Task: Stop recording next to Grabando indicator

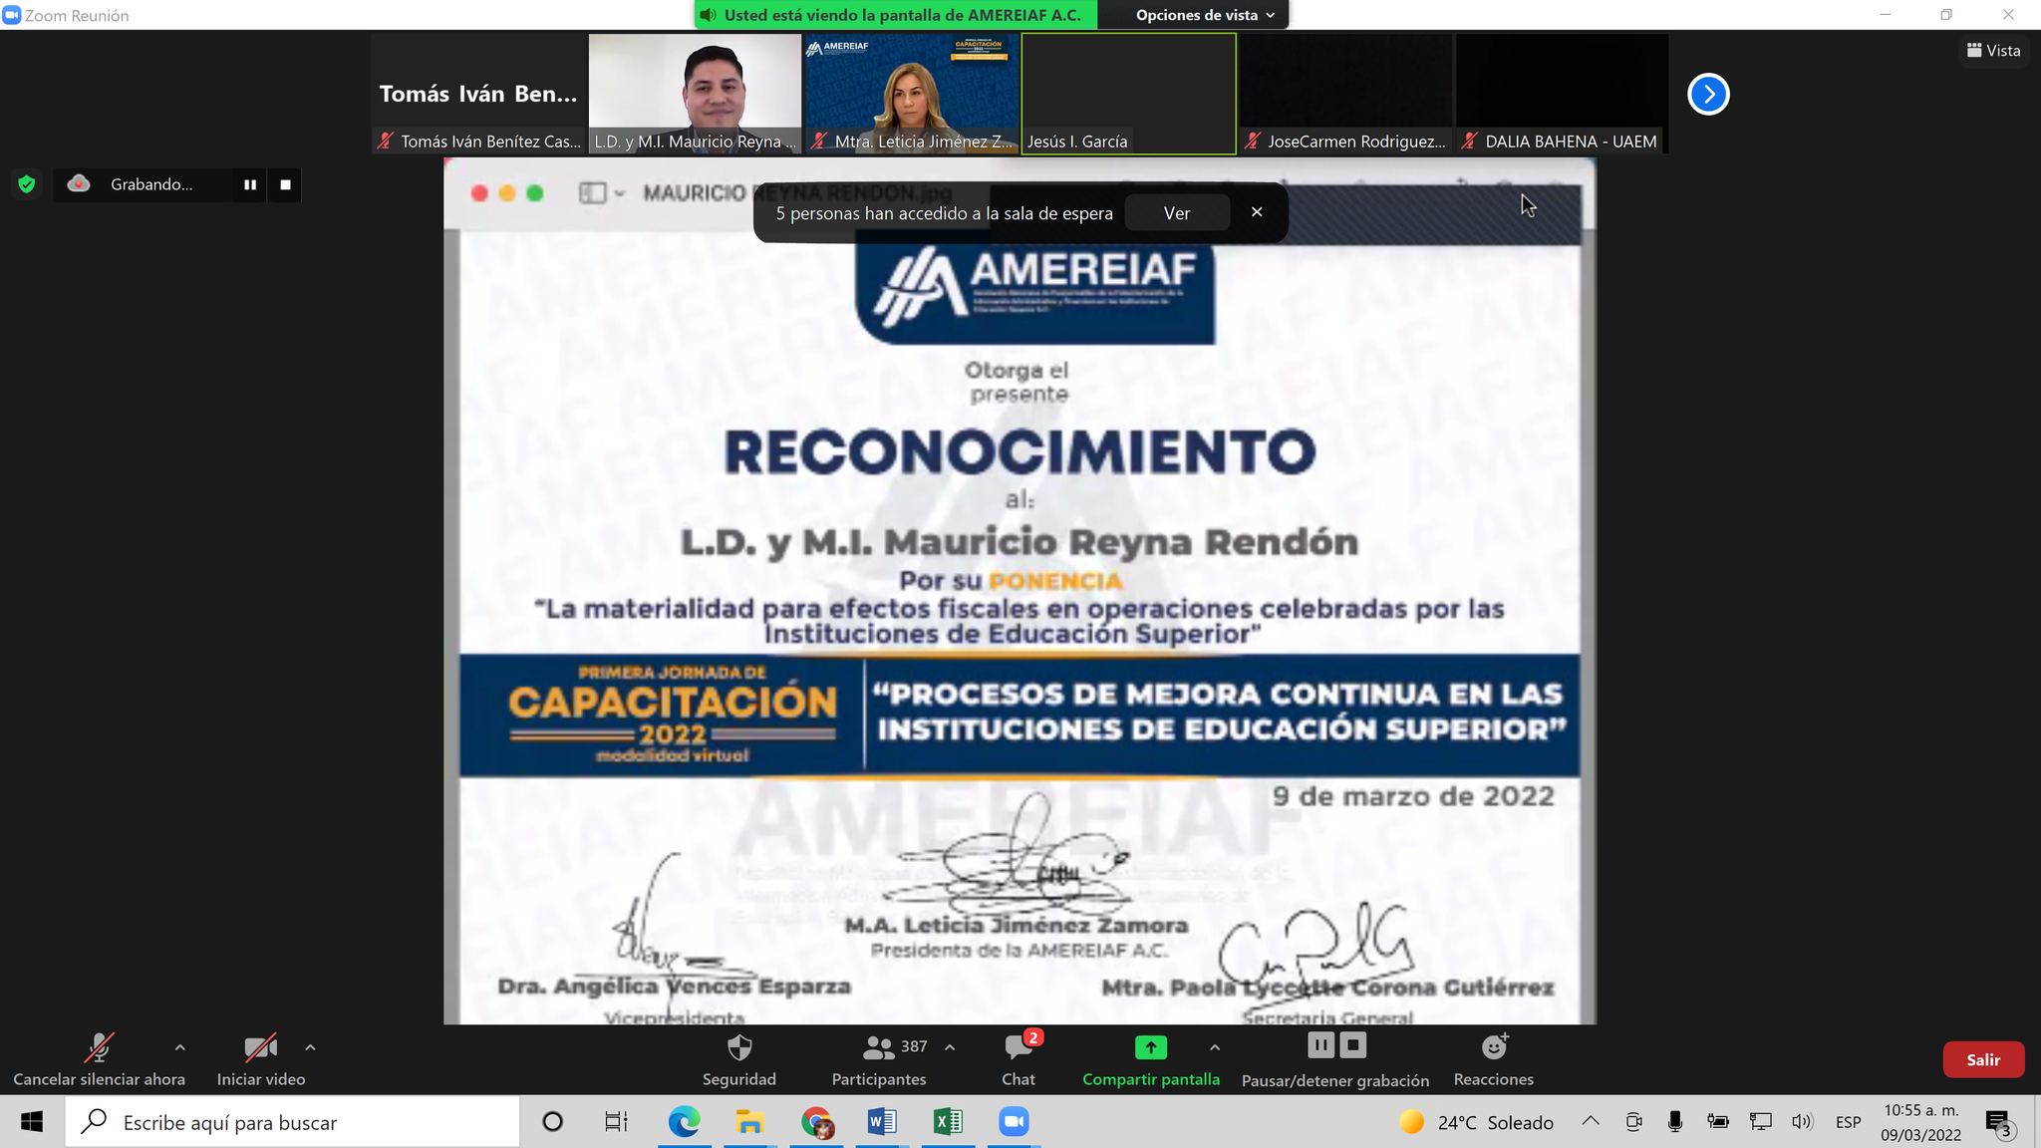Action: (285, 184)
